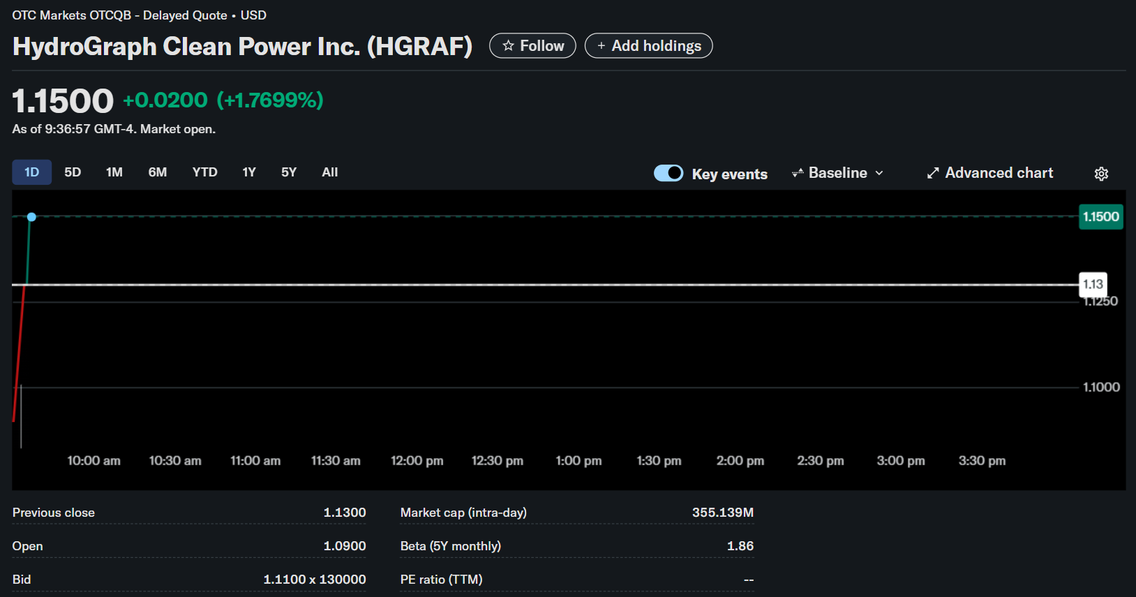The image size is (1136, 597).
Task: Click the plus icon in Add holdings
Action: point(601,46)
